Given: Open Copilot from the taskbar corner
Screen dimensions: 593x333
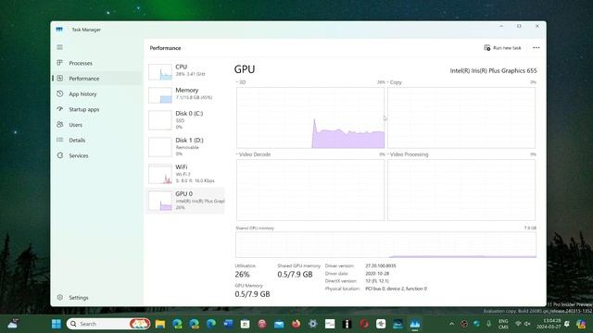Looking at the screenshot, I should click(x=581, y=324).
